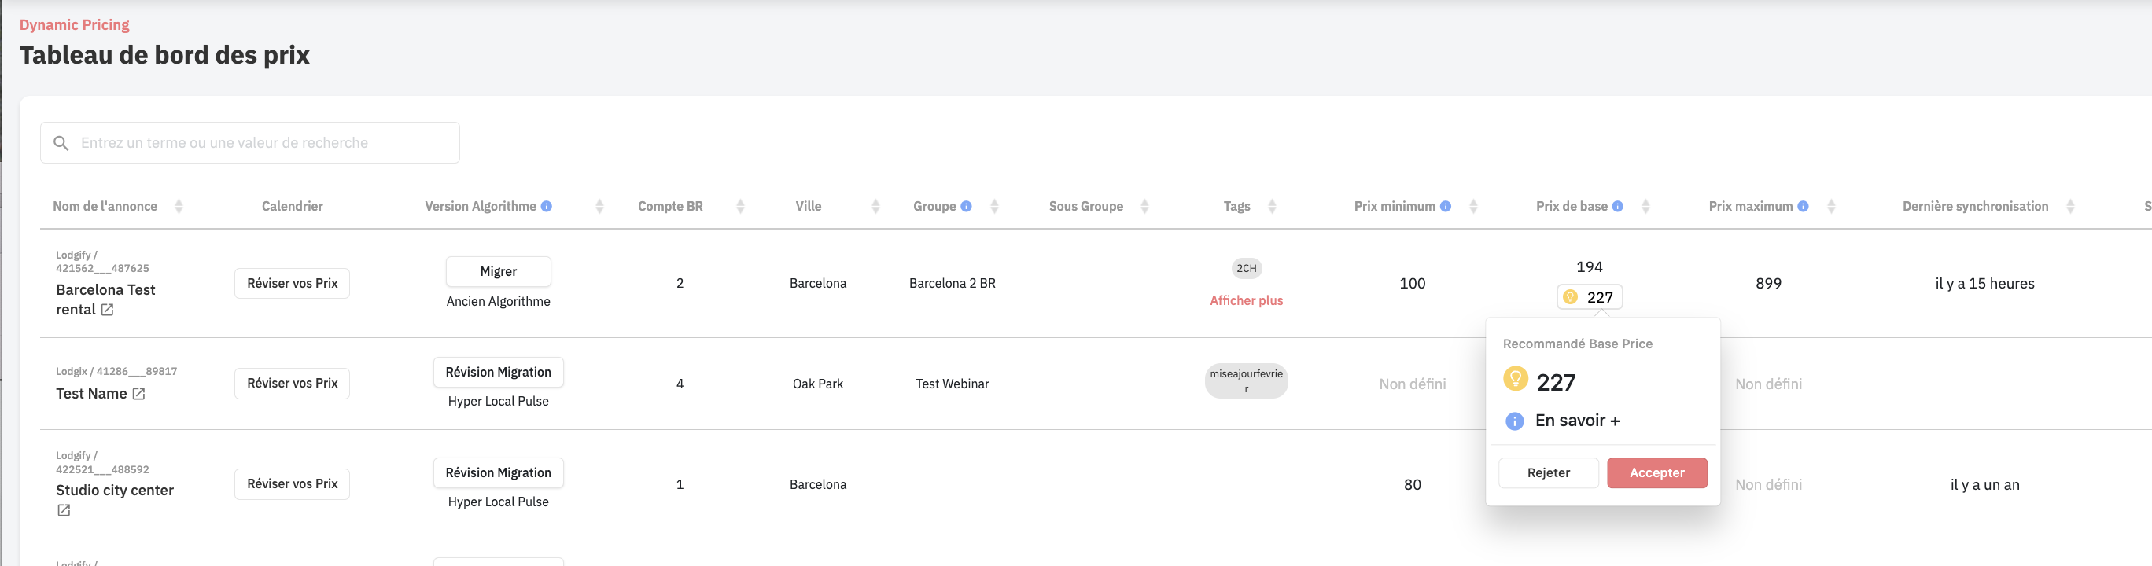Click the Prix maximum info icon
The height and width of the screenshot is (566, 2152).
(1803, 206)
